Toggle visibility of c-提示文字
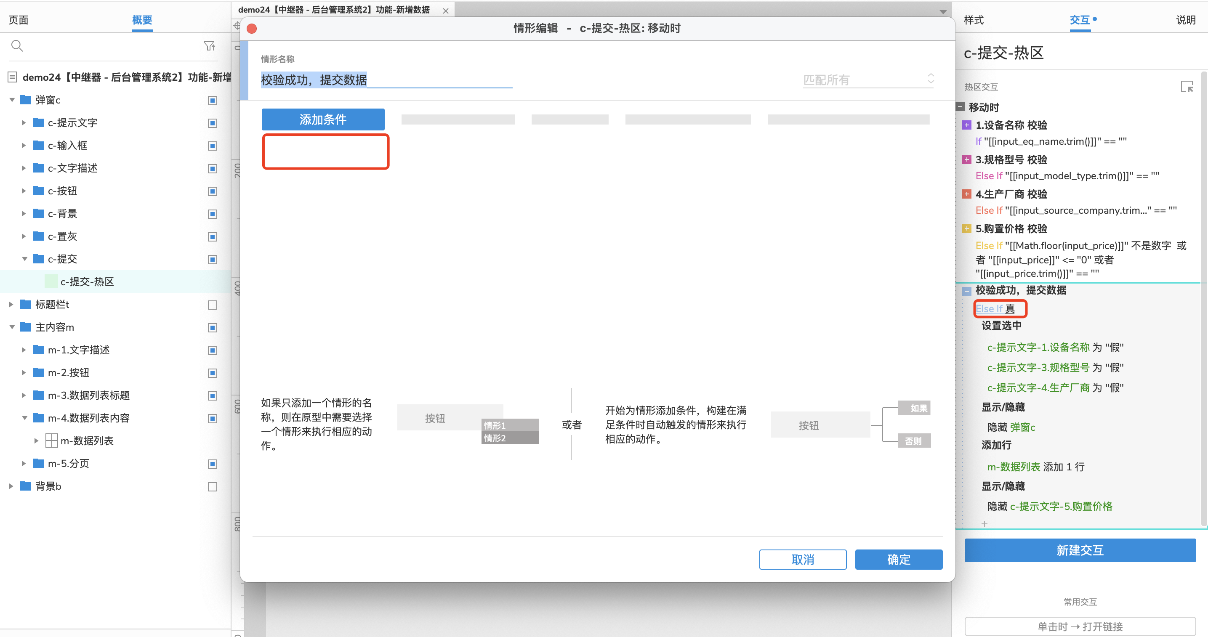This screenshot has height=637, width=1208. 213,123
